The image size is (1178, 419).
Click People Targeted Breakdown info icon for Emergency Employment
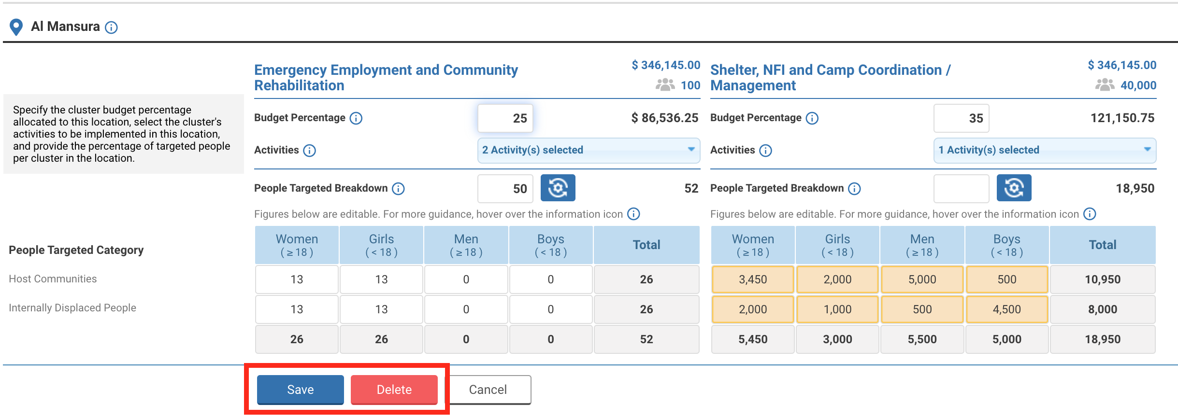[398, 189]
